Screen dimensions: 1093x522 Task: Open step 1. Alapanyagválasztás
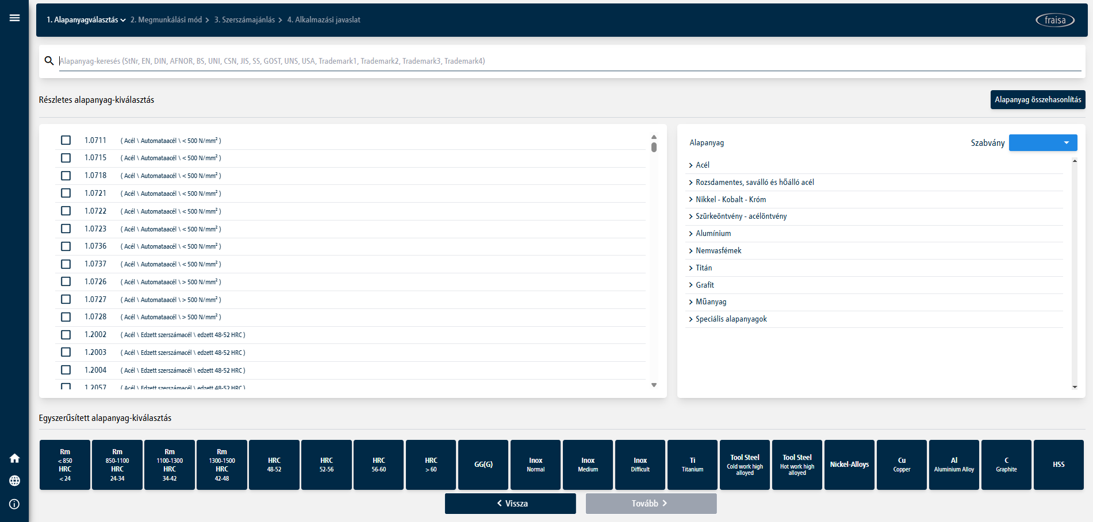(x=86, y=20)
